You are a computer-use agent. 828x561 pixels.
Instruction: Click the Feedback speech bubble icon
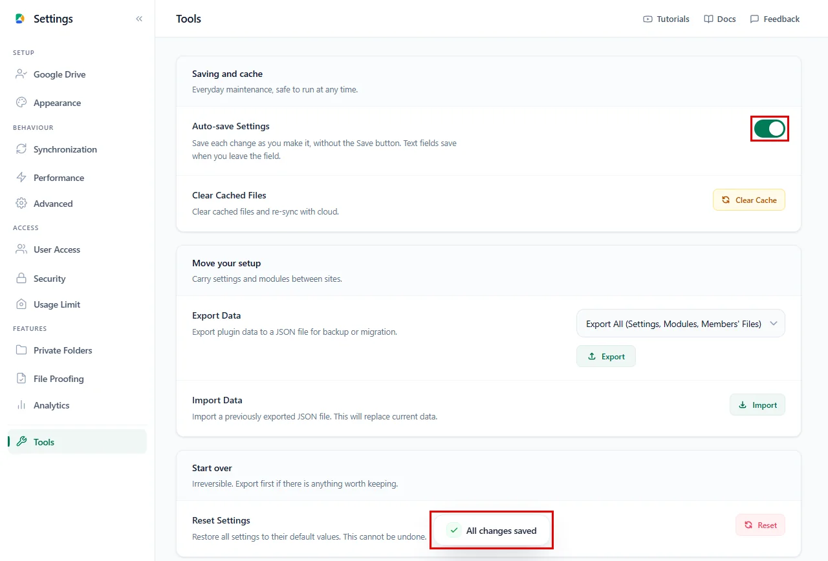[x=754, y=19]
